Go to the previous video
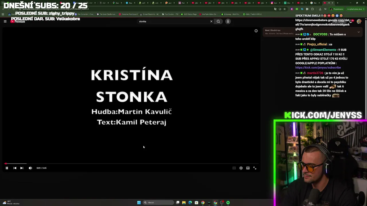Image resolution: width=367 pixels, height=206 pixels. [x=15, y=168]
